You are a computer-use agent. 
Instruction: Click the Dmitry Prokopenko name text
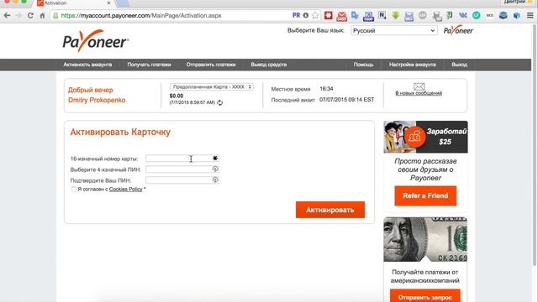(x=97, y=100)
